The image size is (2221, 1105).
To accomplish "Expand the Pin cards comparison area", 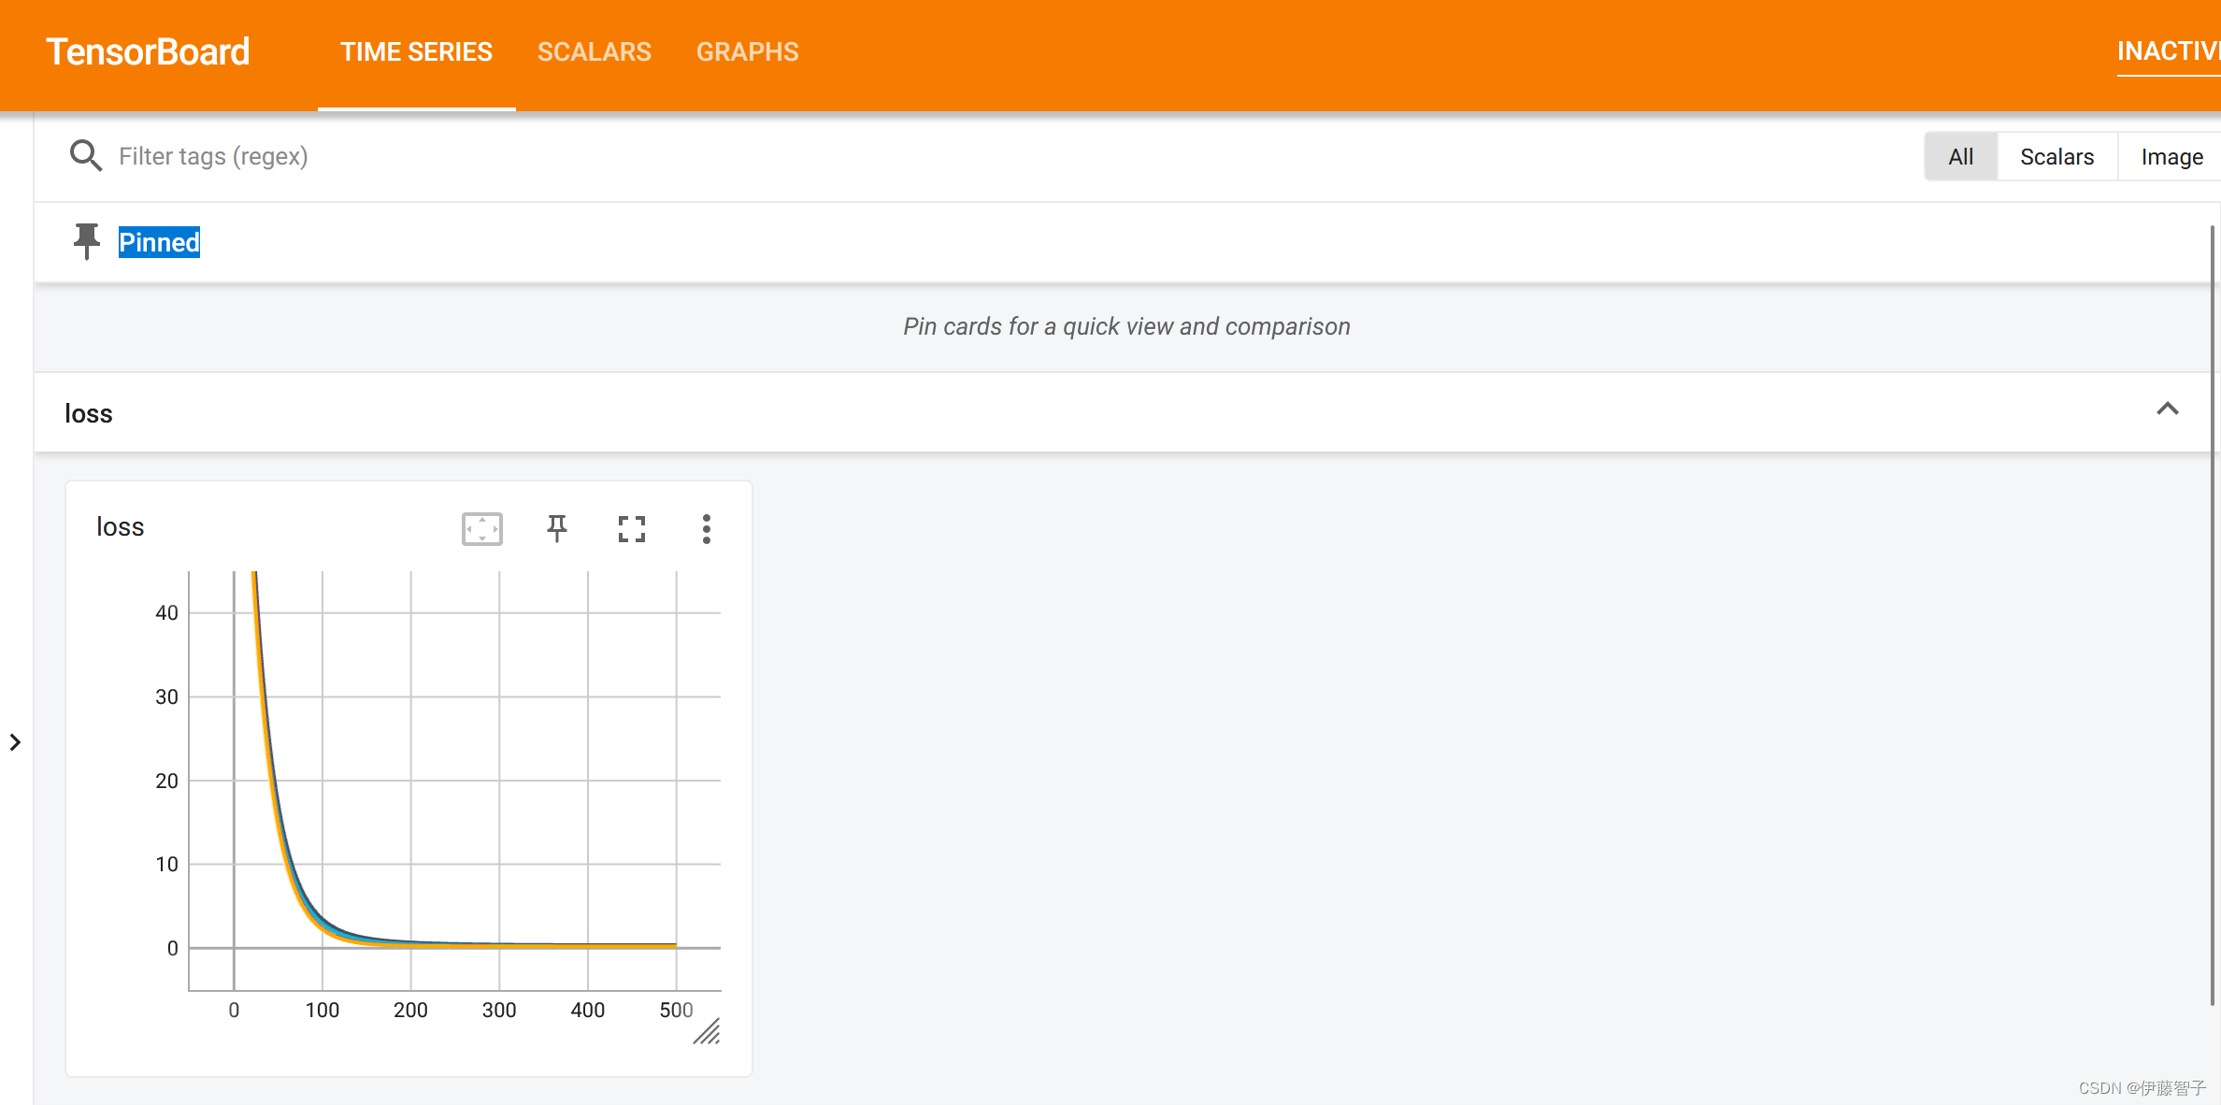I will point(1125,326).
